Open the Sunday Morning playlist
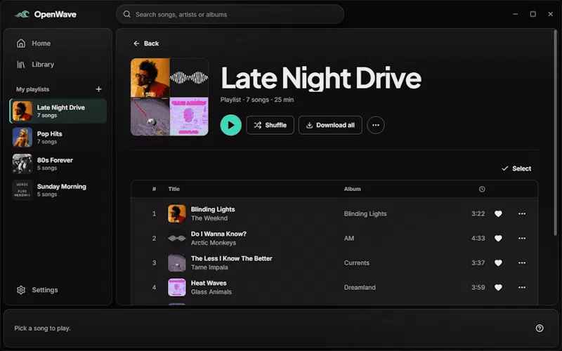 (58, 190)
